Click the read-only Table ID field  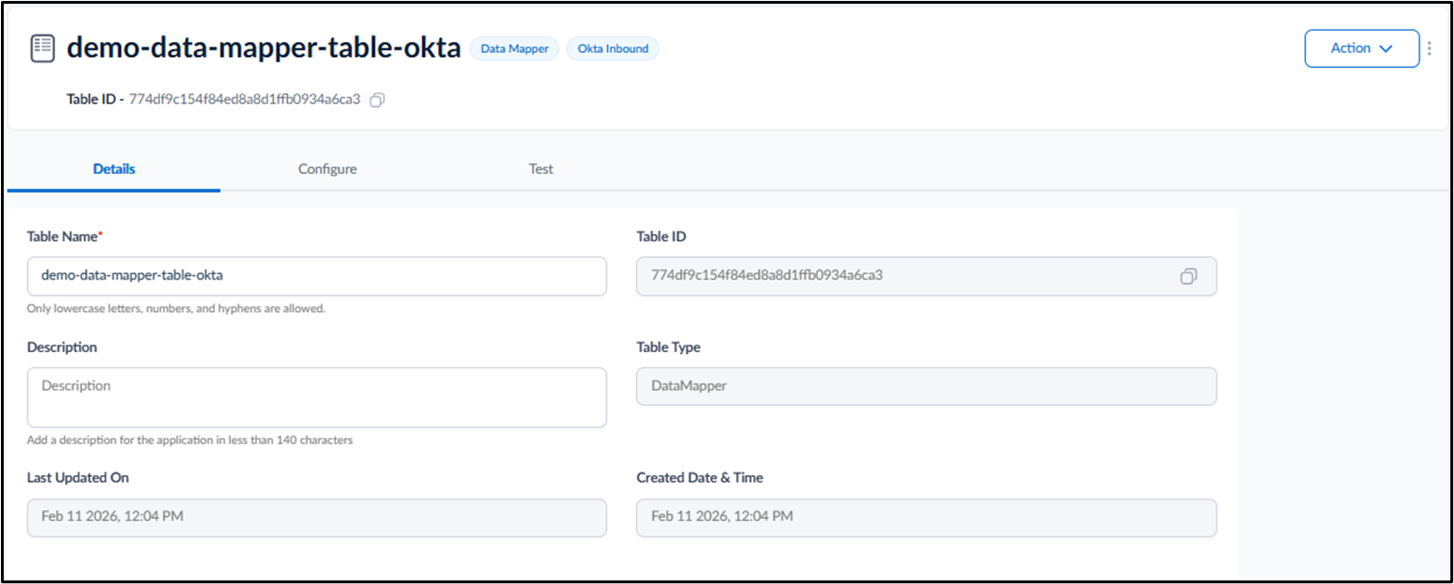926,276
